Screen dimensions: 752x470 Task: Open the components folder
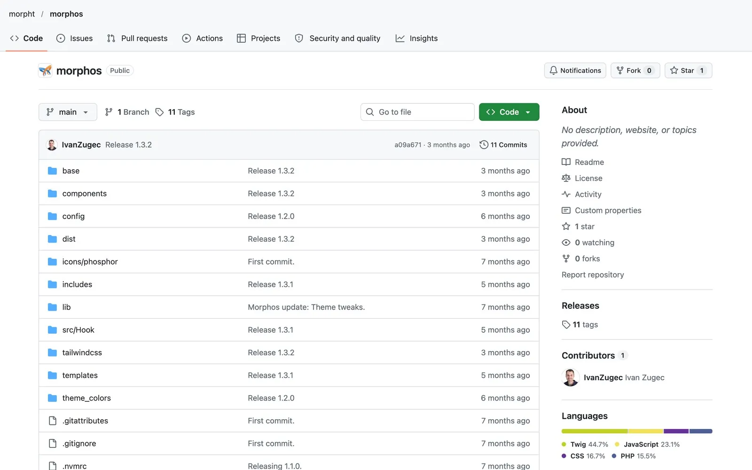coord(85,194)
